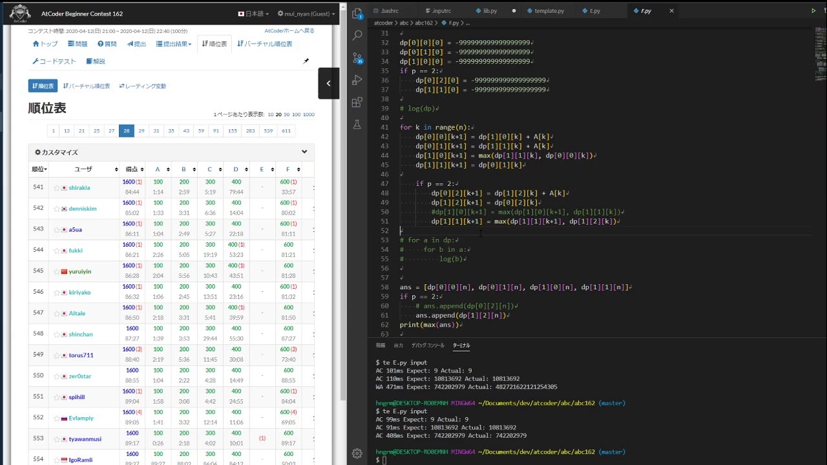Star the user shirakia as favorite
The height and width of the screenshot is (465, 827).
(57, 188)
